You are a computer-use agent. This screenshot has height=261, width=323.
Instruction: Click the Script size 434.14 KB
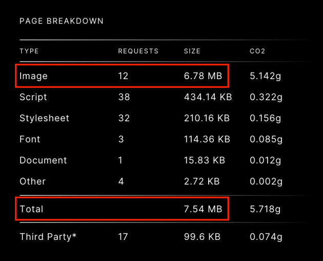pyautogui.click(x=208, y=97)
